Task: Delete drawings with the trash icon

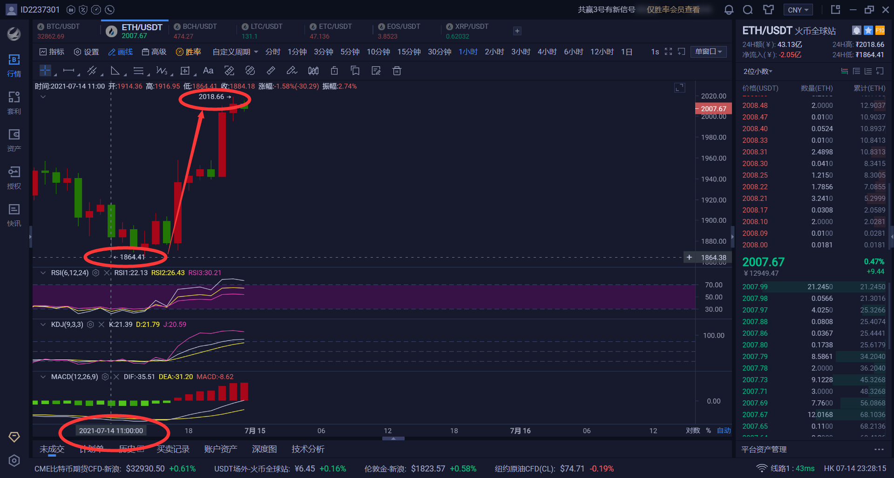Action: [x=397, y=71]
